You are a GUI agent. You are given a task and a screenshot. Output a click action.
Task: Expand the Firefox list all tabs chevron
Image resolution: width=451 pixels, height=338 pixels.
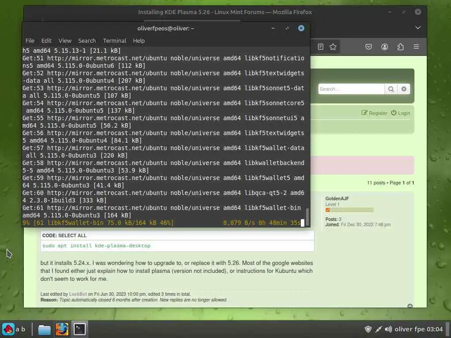(418, 28)
